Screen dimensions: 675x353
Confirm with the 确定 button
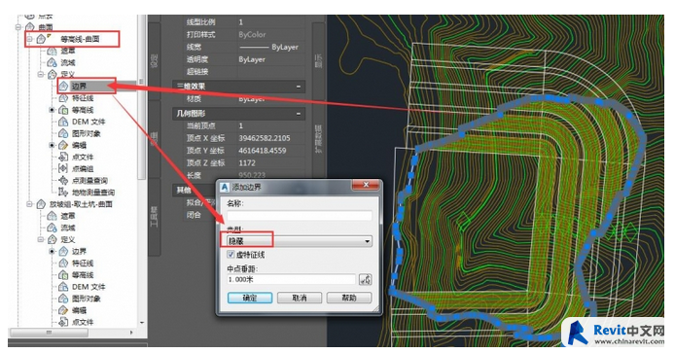pyautogui.click(x=250, y=298)
